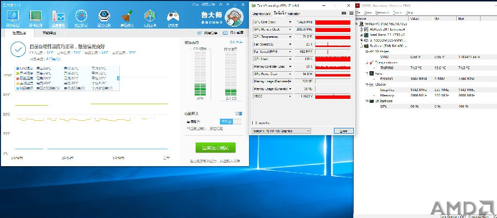497x218 pixels.
Task: Select the Radeon RX 480 row in HWMonitor
Action: point(385,46)
